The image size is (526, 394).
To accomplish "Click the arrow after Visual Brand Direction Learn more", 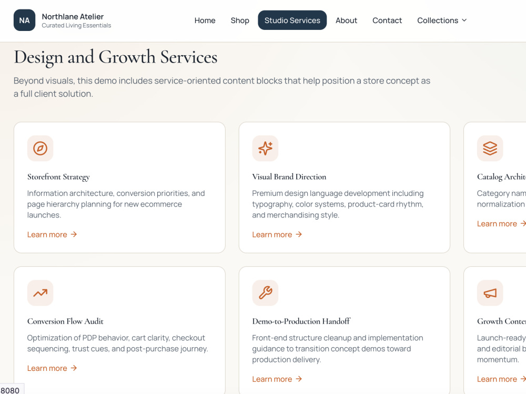I will click(x=299, y=234).
